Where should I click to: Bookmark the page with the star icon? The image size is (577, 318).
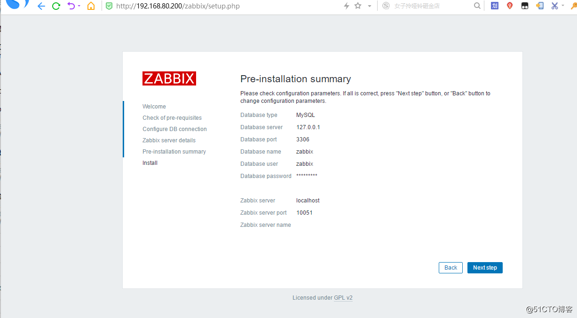pos(358,6)
